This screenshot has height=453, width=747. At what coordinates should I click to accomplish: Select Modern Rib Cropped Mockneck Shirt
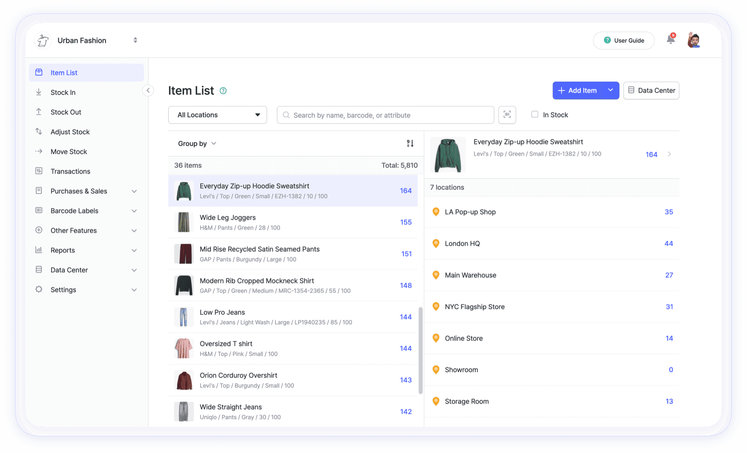coord(293,285)
